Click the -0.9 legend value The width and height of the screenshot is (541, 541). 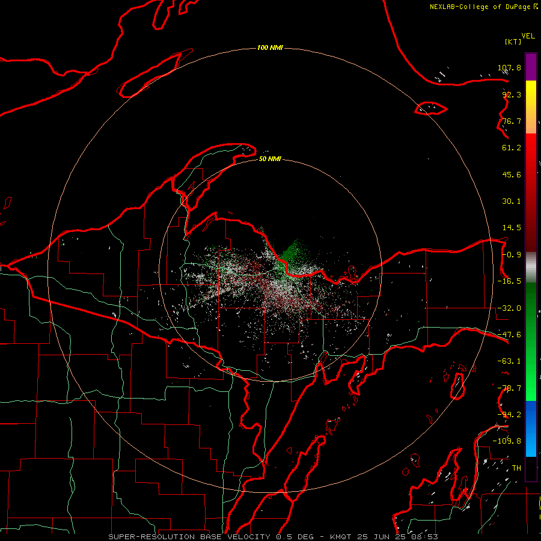click(512, 255)
